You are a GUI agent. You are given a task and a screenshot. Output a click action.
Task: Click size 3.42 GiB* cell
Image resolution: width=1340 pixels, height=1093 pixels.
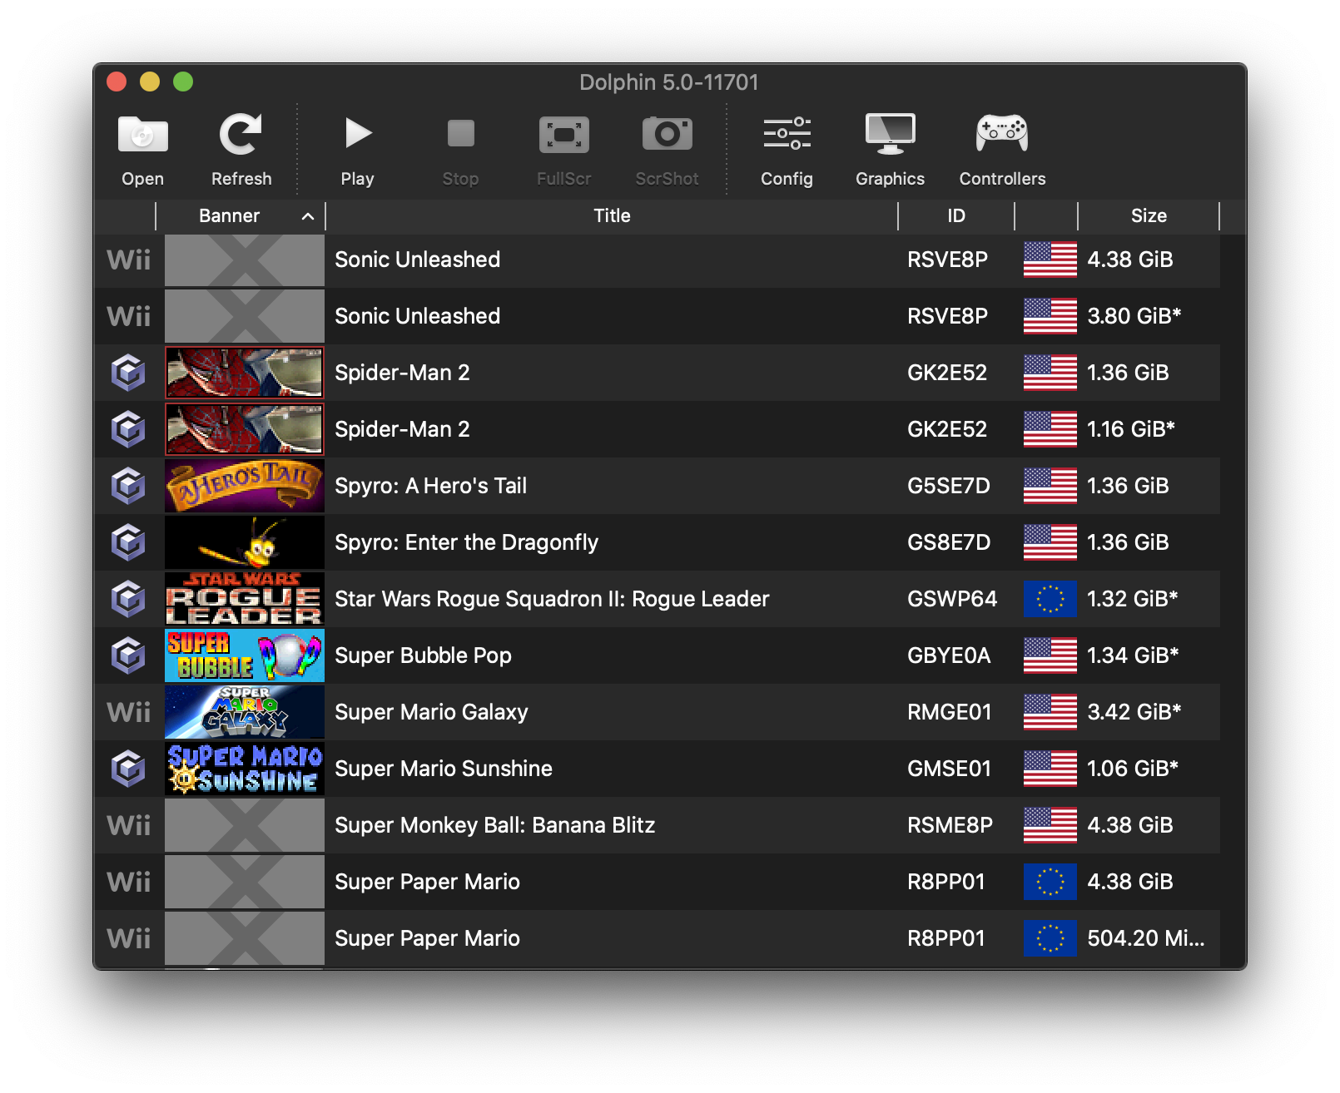click(x=1134, y=712)
